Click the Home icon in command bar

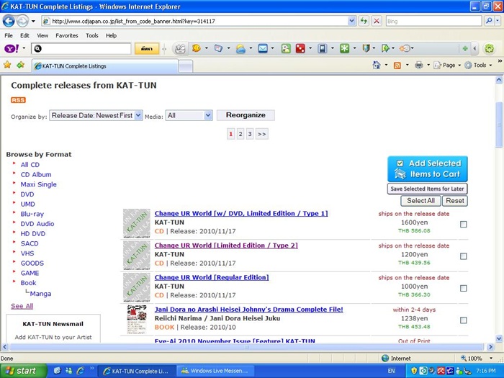[x=377, y=66]
